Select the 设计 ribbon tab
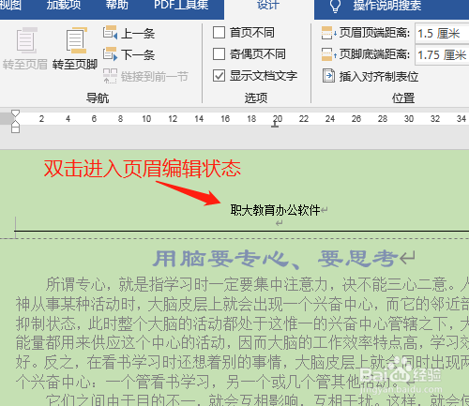 point(268,5)
